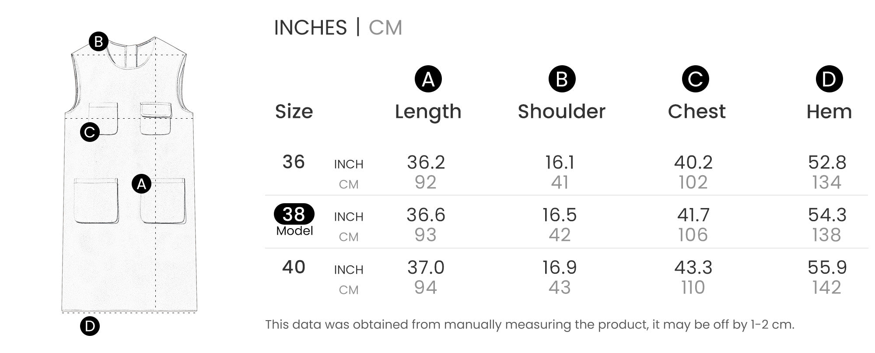The height and width of the screenshot is (353, 875).
Task: Switch units to CM
Action: coord(385,28)
